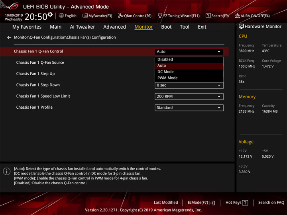Click the AURA light icon
Viewport: 287px width, 215px height.
tap(237, 16)
